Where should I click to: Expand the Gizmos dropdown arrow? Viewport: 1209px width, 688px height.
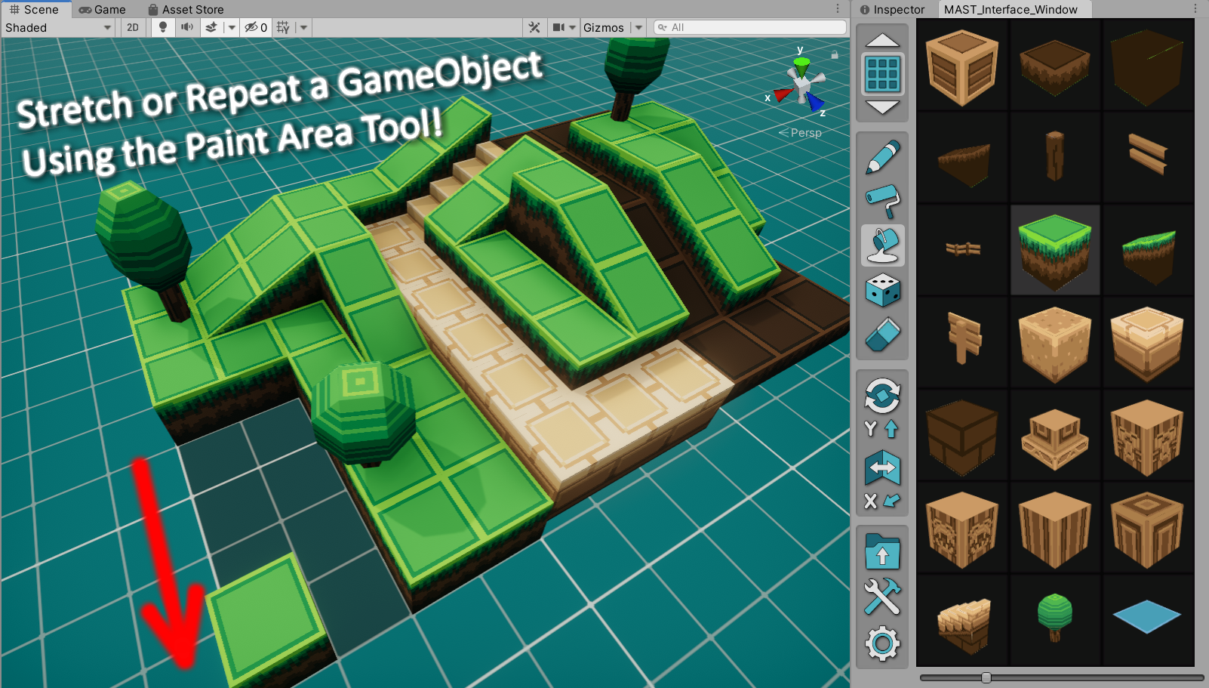pos(638,28)
